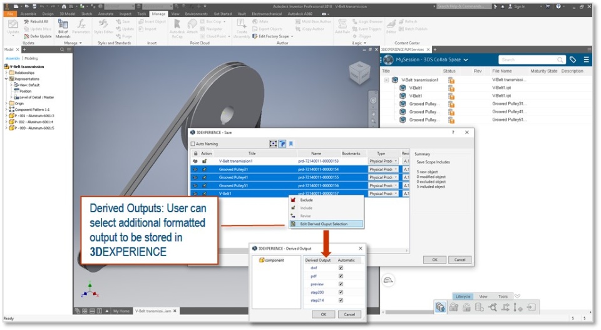The image size is (601, 330).
Task: Open Type dropdown for Grooved Pulley51 row
Action: point(396,185)
